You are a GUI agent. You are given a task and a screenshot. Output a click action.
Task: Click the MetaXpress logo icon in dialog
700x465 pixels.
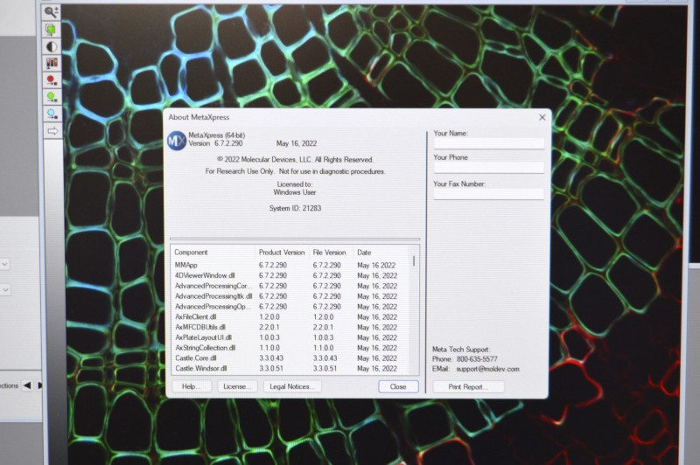click(176, 139)
